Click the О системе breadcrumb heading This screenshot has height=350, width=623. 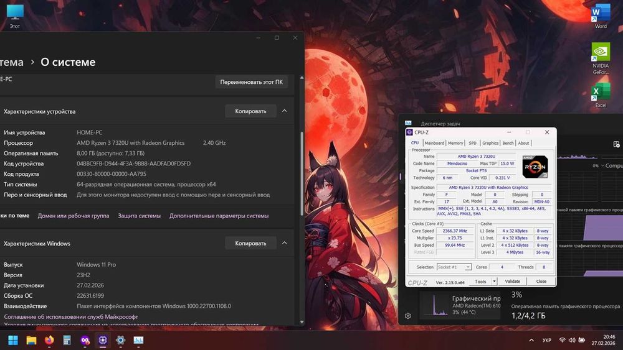(68, 62)
